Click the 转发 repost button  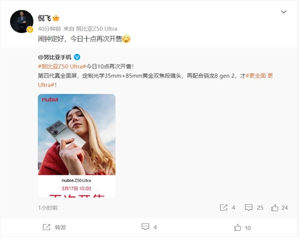(54, 227)
